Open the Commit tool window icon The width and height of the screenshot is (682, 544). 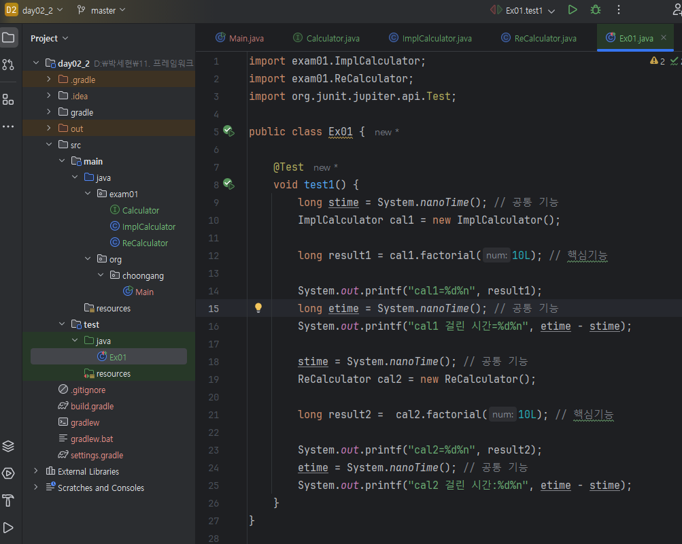pyautogui.click(x=8, y=65)
